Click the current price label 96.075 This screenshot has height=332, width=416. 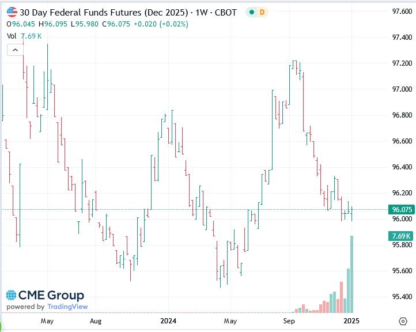pyautogui.click(x=400, y=210)
